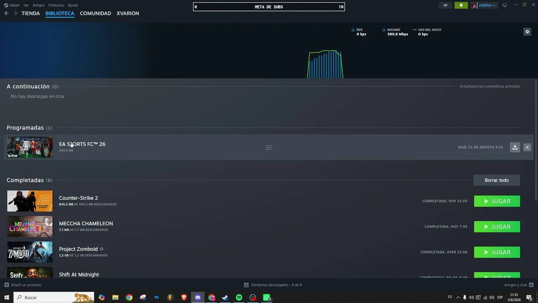Viewport: 538px width, 303px height.
Task: Play Counter-Strike 2 with JUGAR
Action: [497, 201]
